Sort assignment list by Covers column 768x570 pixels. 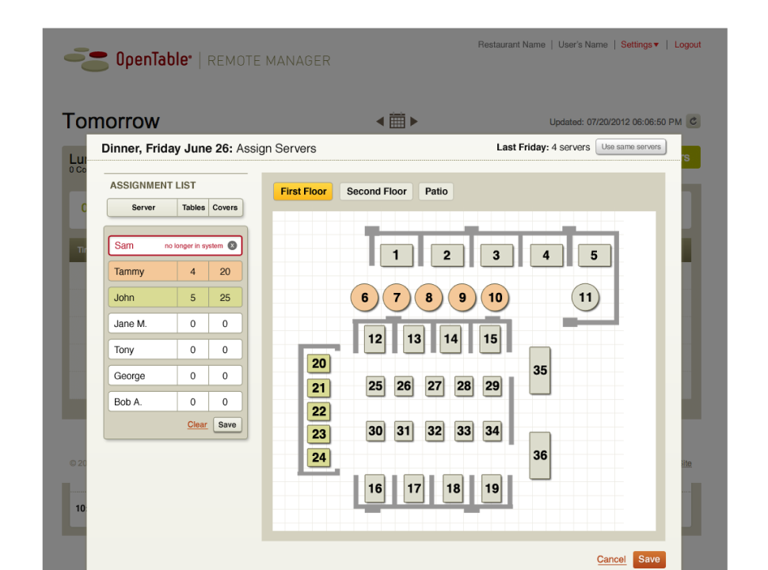[x=225, y=207]
